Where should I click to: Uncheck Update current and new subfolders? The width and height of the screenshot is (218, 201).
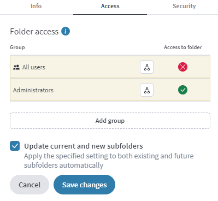(15, 146)
